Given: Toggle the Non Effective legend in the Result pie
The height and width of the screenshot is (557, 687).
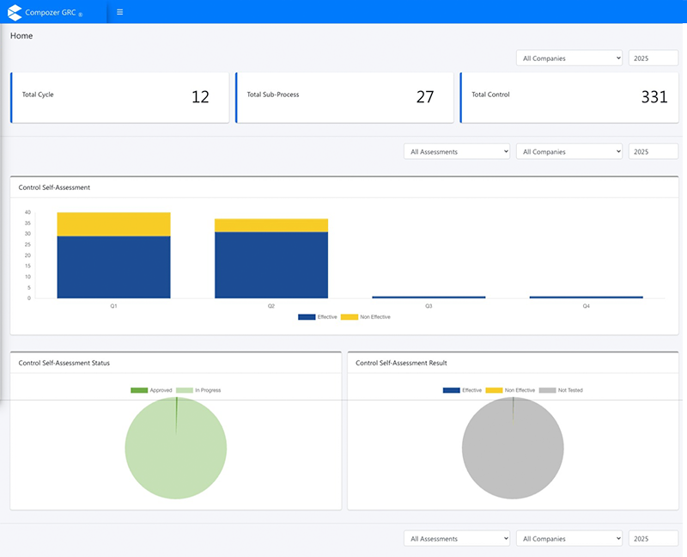Looking at the screenshot, I should point(510,390).
